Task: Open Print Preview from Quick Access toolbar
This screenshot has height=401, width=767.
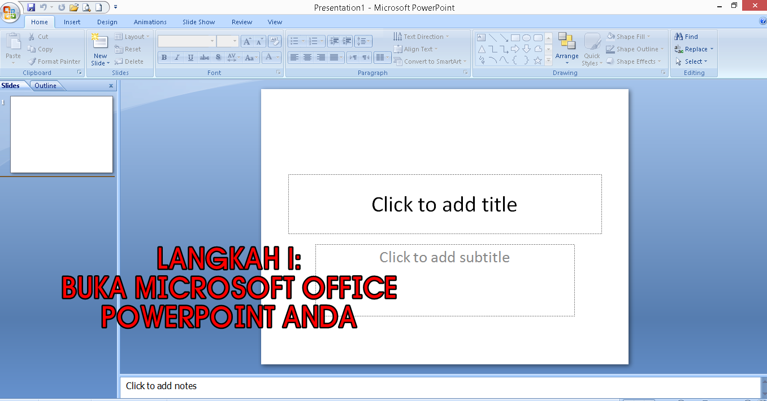Action: [x=86, y=7]
